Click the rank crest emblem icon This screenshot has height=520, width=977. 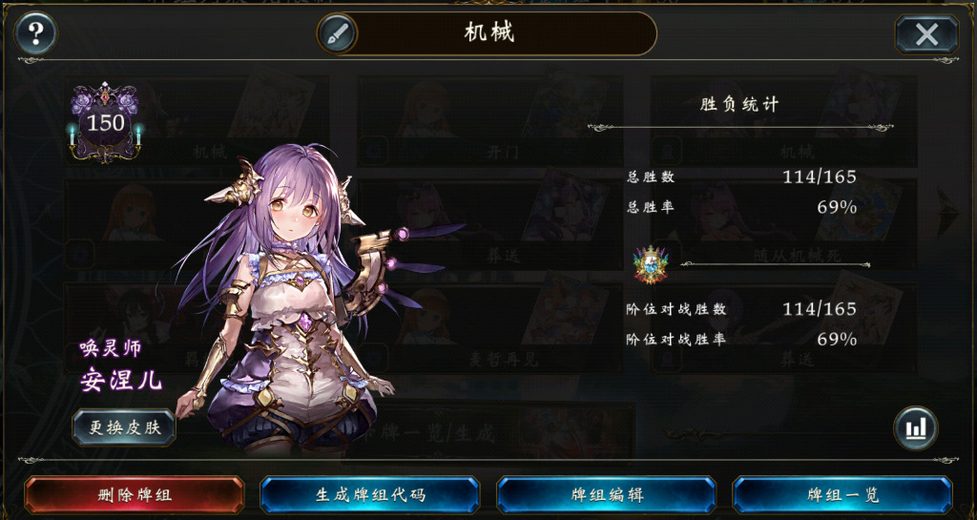[x=650, y=264]
